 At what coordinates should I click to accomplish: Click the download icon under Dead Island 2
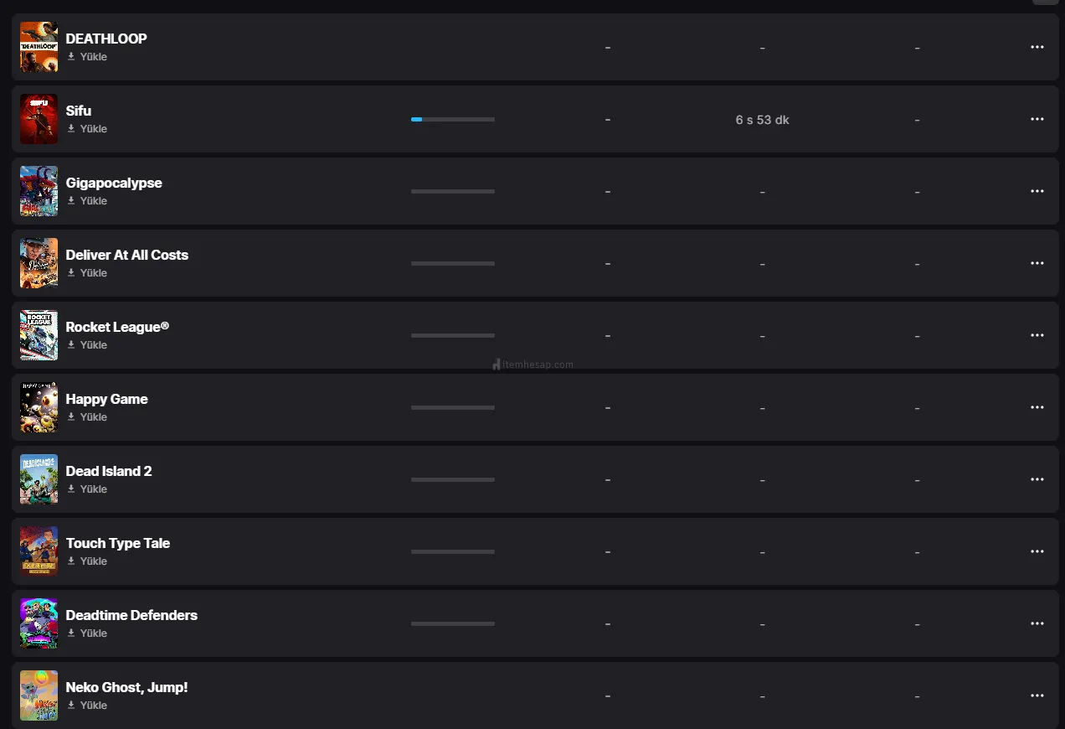(x=71, y=489)
